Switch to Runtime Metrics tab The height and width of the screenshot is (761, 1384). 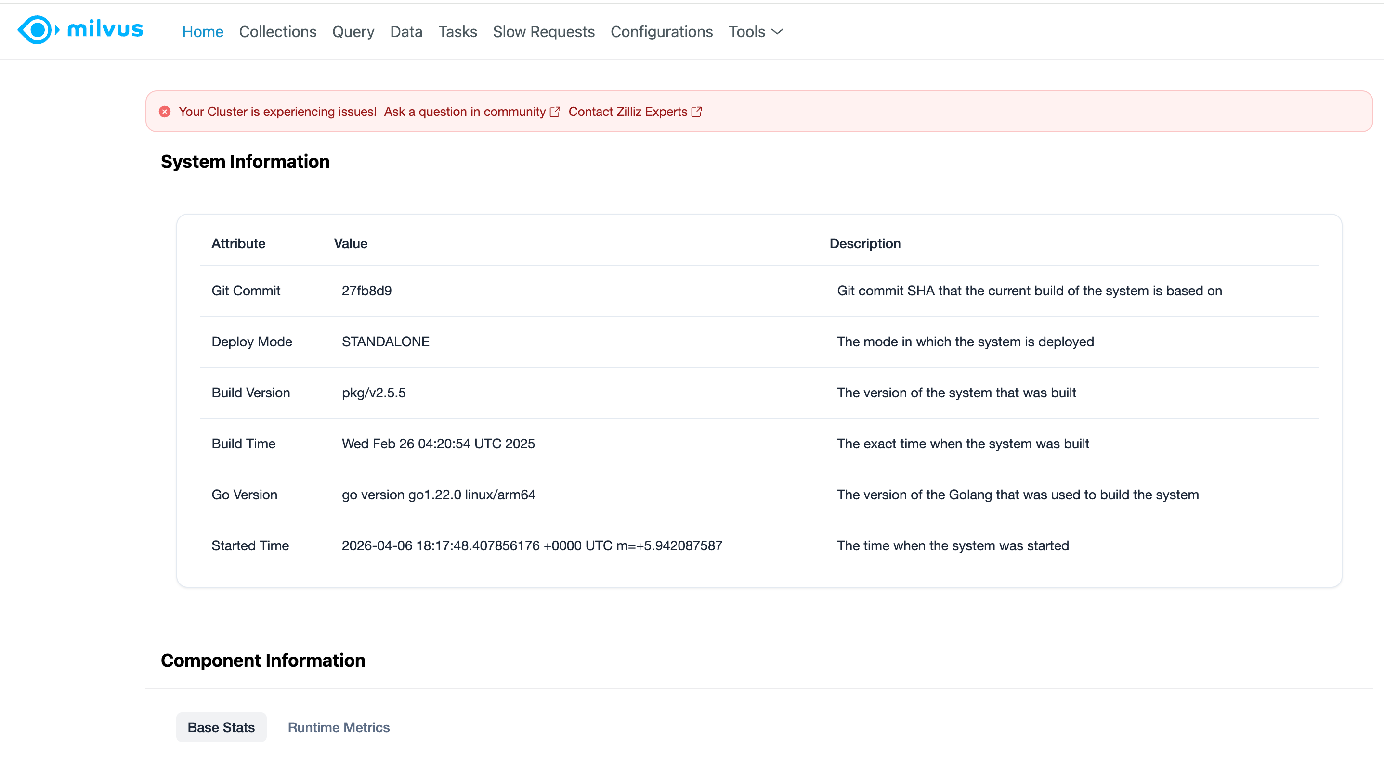point(339,727)
